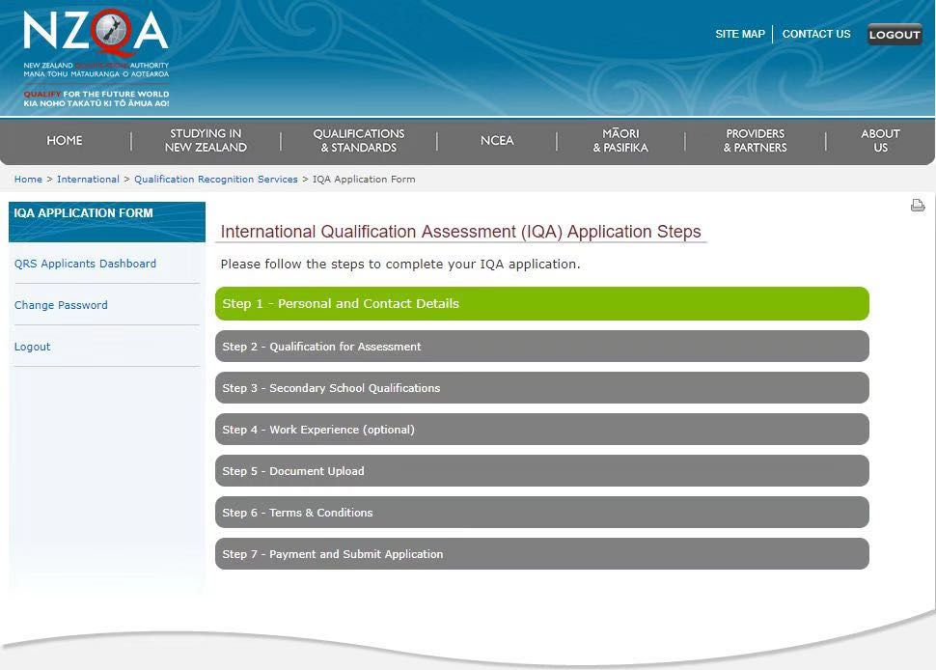Expand Step 4 - Work Experience (optional)
Screen dimensions: 936x670
(541, 430)
